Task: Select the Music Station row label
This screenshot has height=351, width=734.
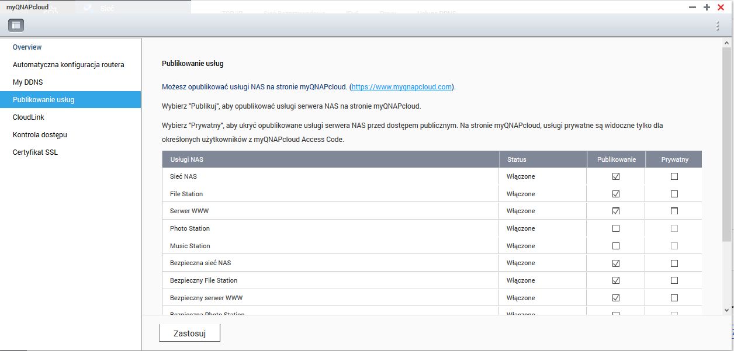Action: pos(190,246)
